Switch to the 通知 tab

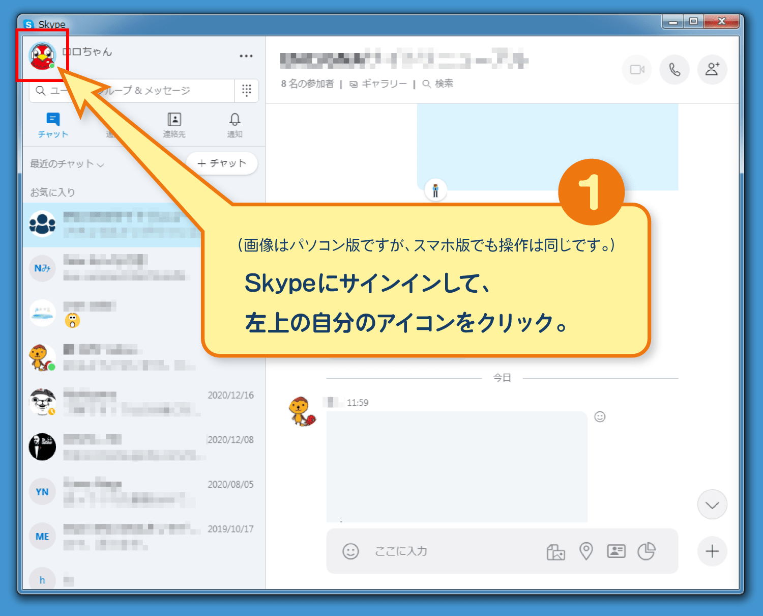tap(234, 125)
